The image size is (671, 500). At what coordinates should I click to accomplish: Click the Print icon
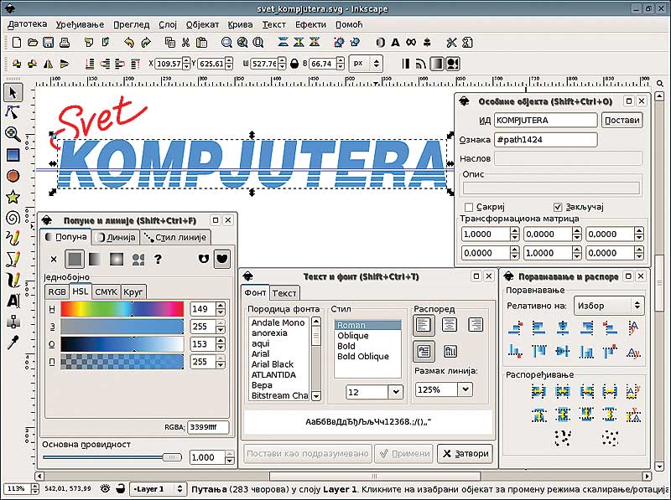click(x=65, y=42)
